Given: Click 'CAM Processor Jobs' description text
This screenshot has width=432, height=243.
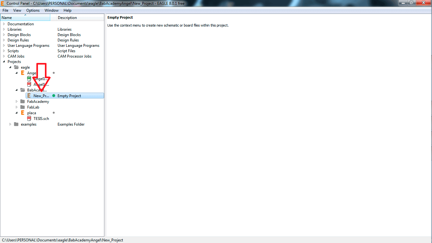Looking at the screenshot, I should [74, 56].
